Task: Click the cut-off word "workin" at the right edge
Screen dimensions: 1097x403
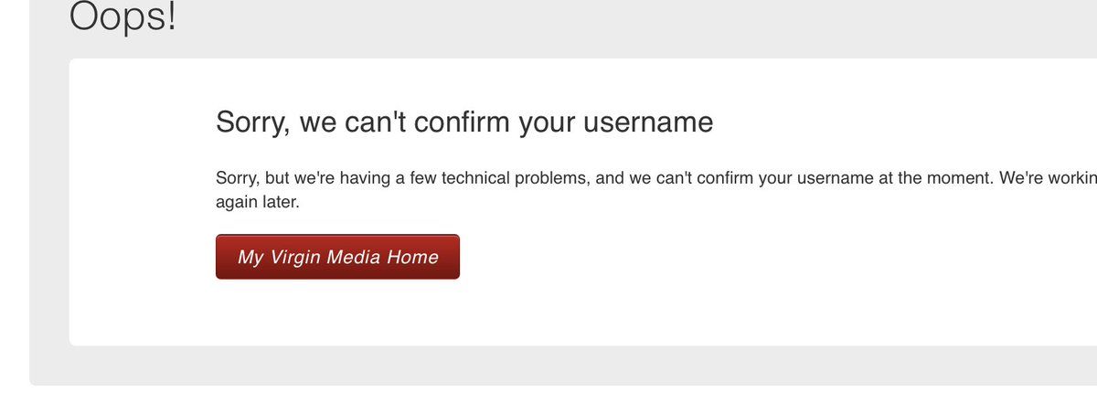Action: (x=1073, y=178)
